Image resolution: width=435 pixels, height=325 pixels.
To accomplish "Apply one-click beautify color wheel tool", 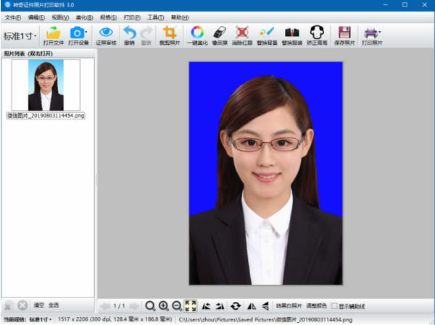I will point(196,33).
